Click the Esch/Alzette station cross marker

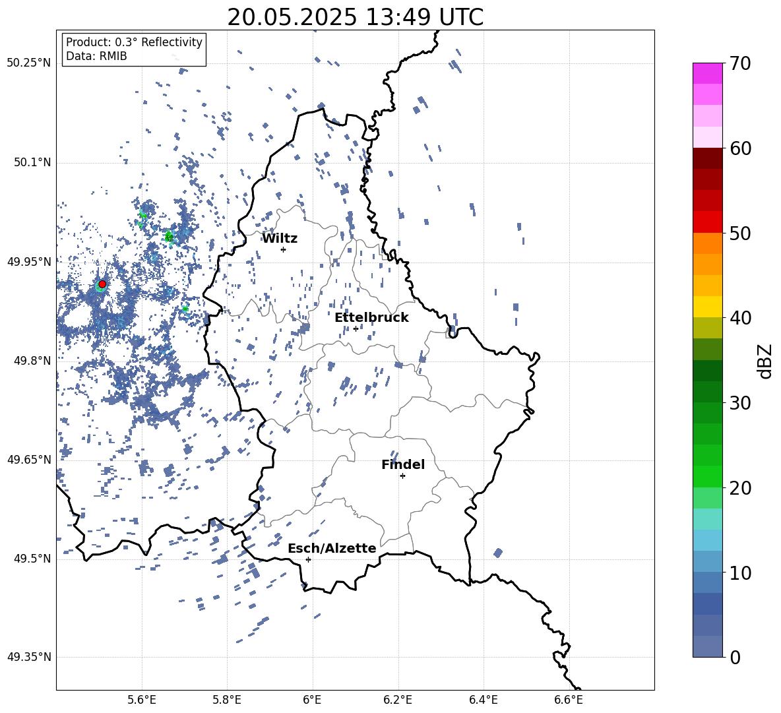(x=308, y=559)
